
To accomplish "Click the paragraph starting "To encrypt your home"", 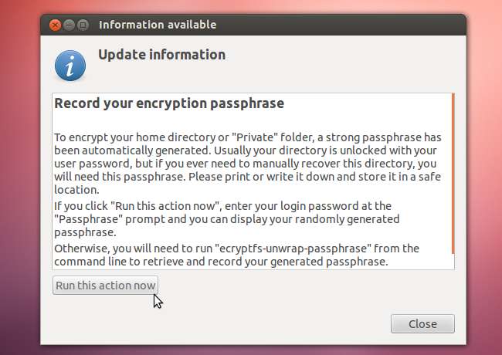I will point(247,163).
